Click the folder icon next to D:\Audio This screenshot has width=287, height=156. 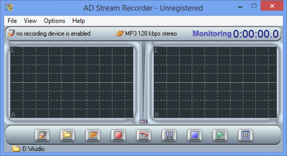tap(16, 149)
